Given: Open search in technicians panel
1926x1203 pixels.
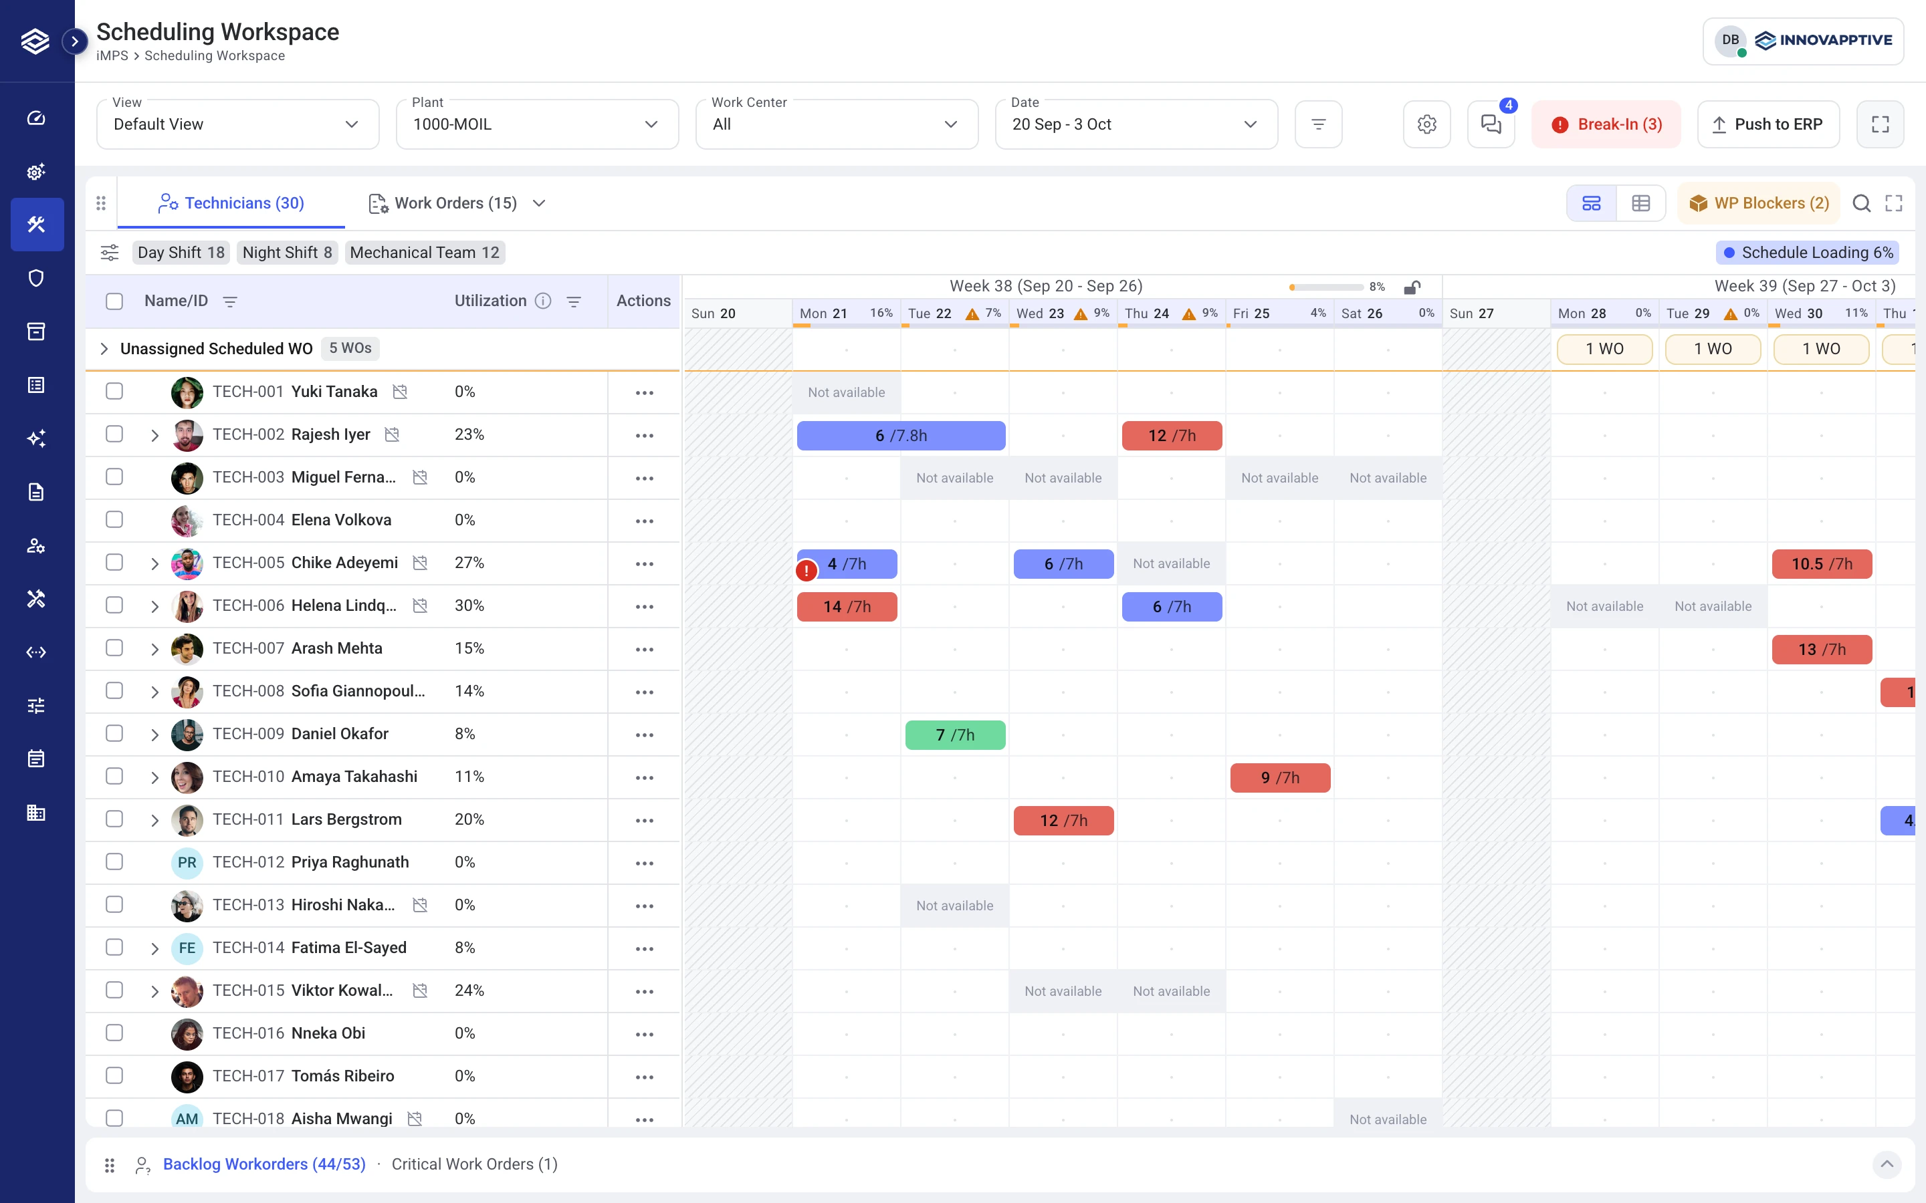Looking at the screenshot, I should click(x=1862, y=203).
